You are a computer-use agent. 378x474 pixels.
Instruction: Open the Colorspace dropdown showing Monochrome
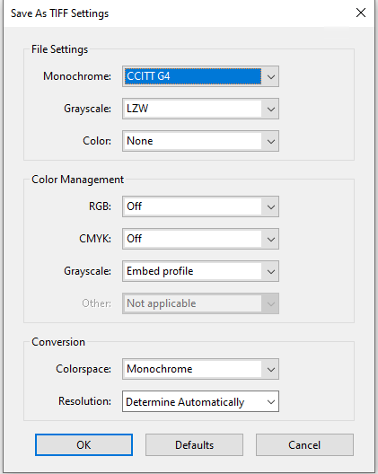[x=200, y=369]
